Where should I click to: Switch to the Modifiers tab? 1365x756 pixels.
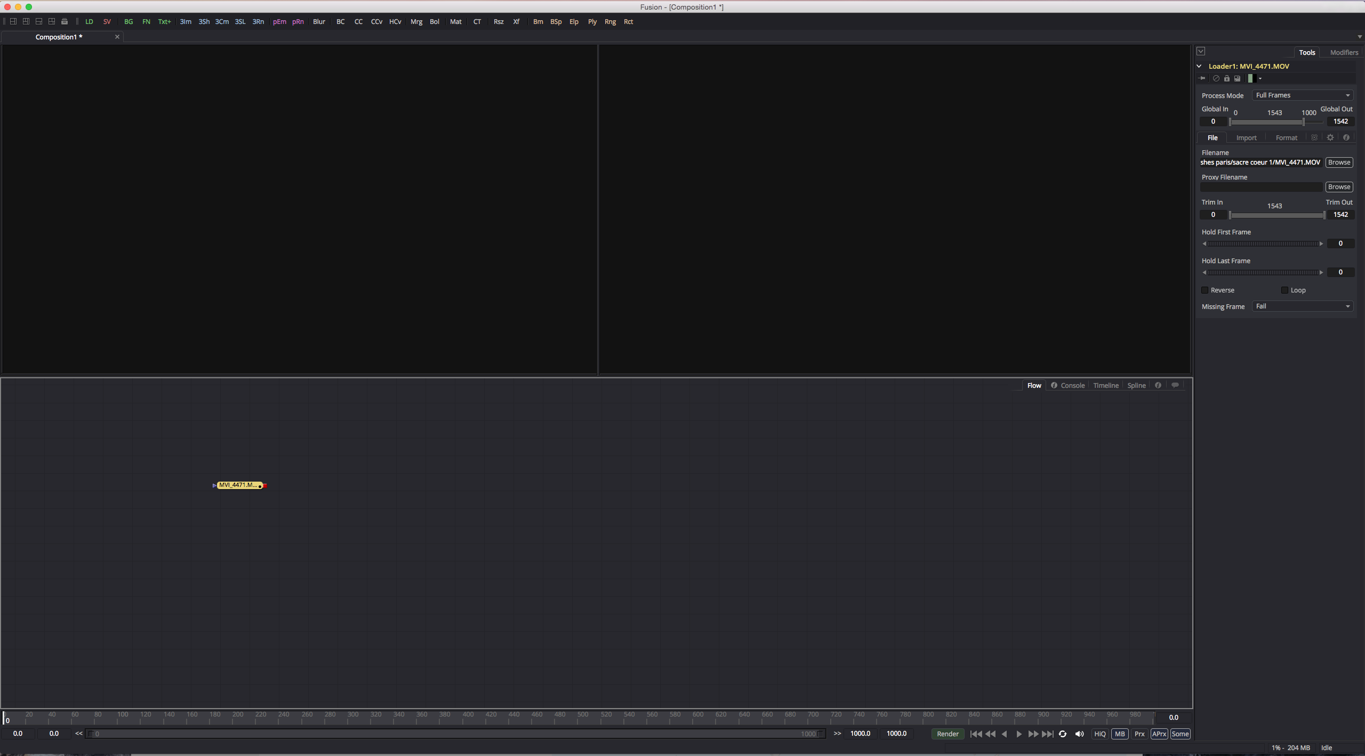point(1343,52)
